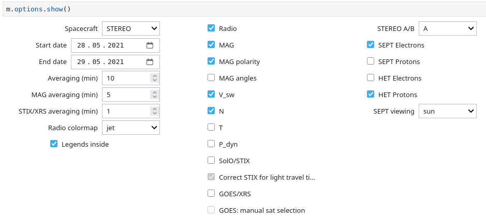
Task: Open the End date calendar picker icon
Action: coord(150,62)
